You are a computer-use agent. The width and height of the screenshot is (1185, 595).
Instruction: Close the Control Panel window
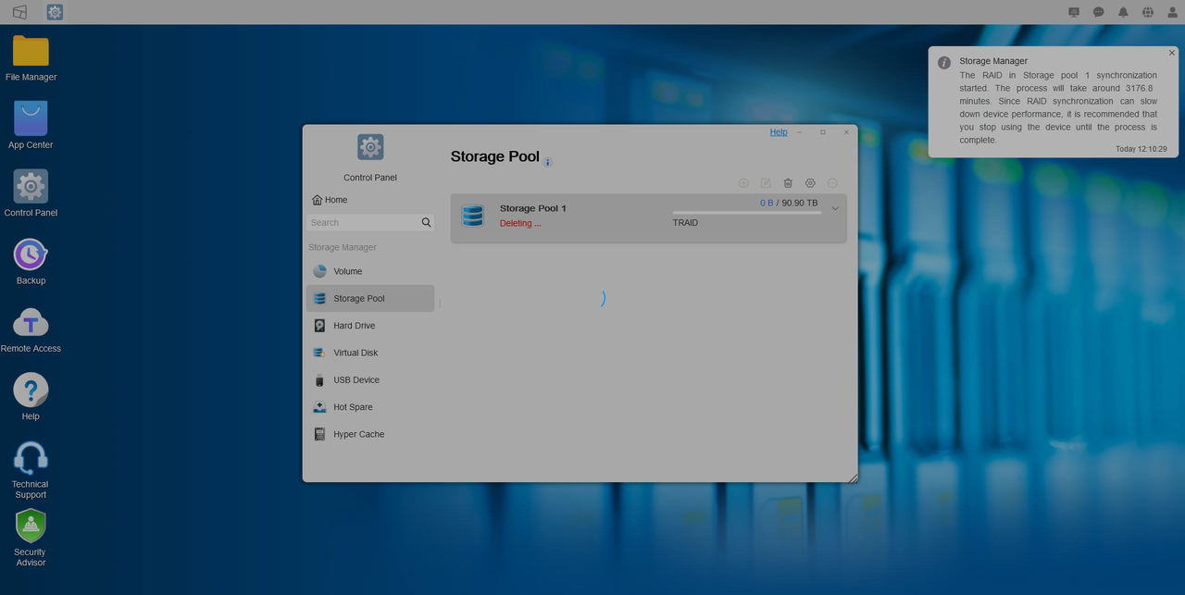tap(846, 132)
